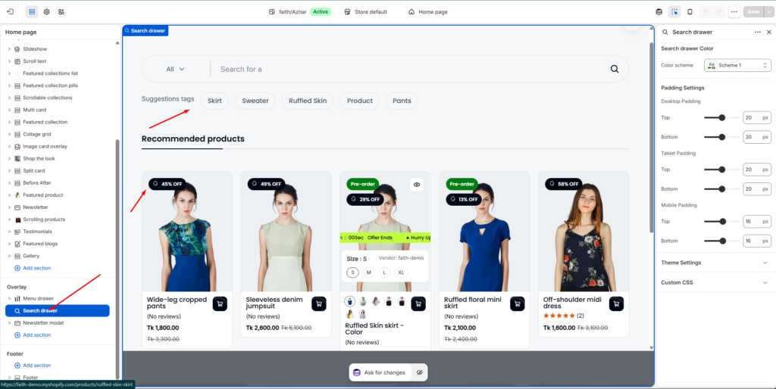Image resolution: width=776 pixels, height=389 pixels.
Task: Click the Undo arrow
Action: pos(706,11)
